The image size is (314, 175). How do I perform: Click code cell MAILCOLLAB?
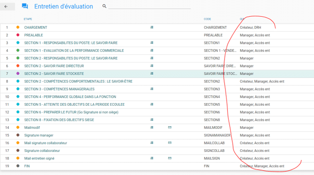pos(214,143)
